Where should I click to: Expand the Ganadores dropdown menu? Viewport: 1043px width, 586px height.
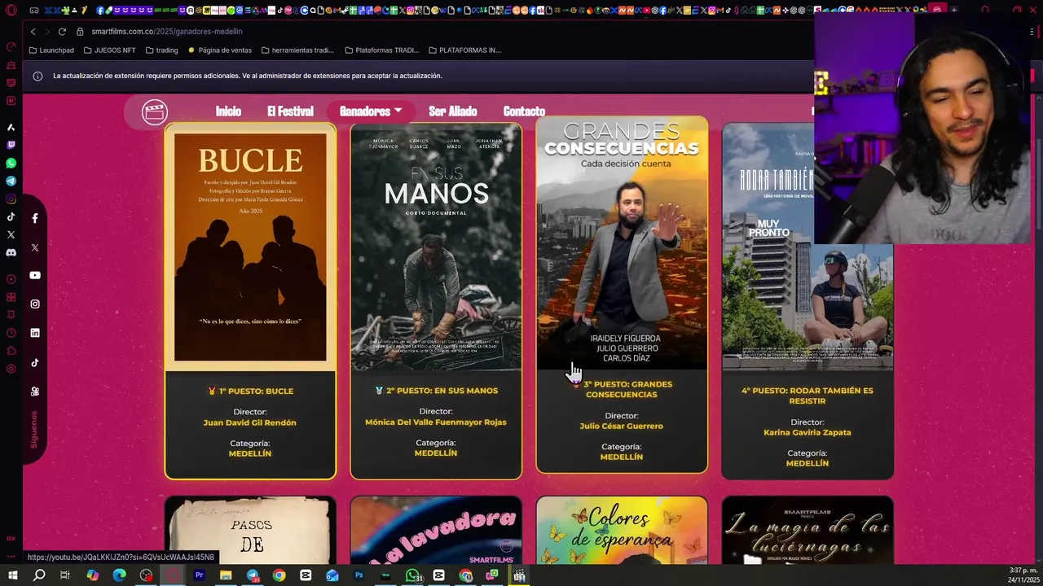point(371,111)
